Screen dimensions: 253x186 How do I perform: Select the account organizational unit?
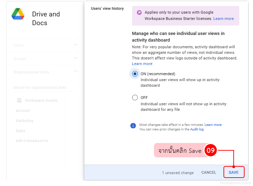click(x=23, y=110)
